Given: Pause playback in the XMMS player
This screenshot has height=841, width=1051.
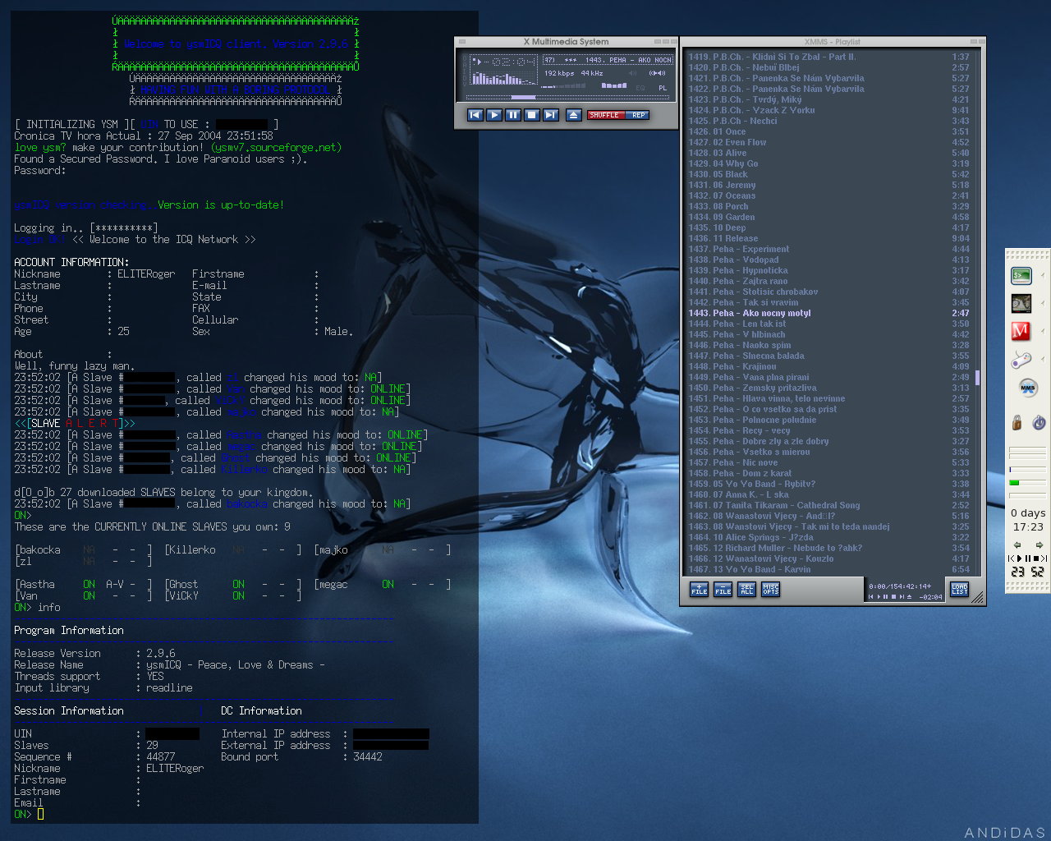Looking at the screenshot, I should (512, 115).
